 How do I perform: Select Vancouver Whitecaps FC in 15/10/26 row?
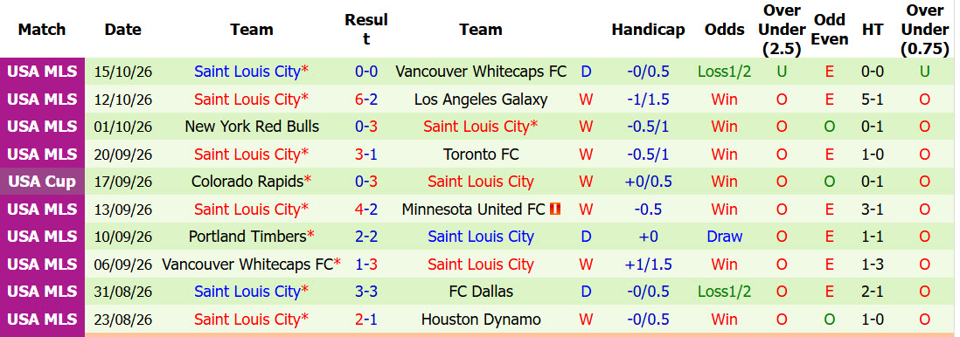[x=481, y=72]
